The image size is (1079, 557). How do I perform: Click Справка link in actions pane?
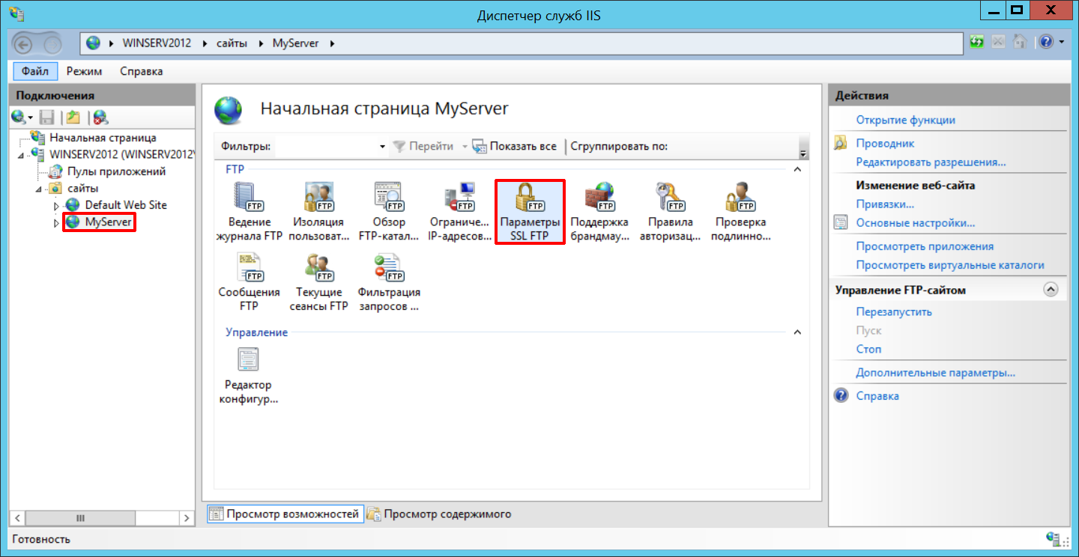pyautogui.click(x=877, y=395)
